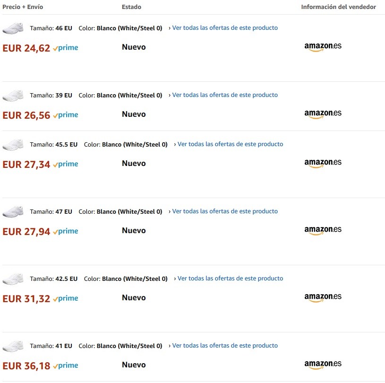Viewport: 385px width, 383px height.
Task: Click shoe thumbnail for size 42.5 EU
Action: [13, 279]
